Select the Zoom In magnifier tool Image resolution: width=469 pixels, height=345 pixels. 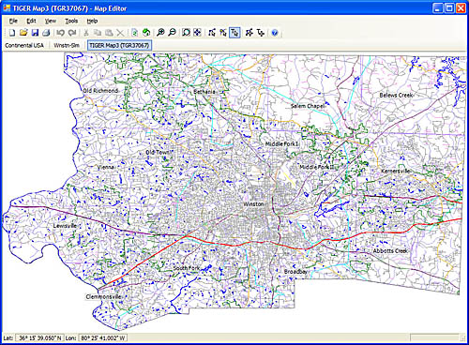pyautogui.click(x=160, y=33)
